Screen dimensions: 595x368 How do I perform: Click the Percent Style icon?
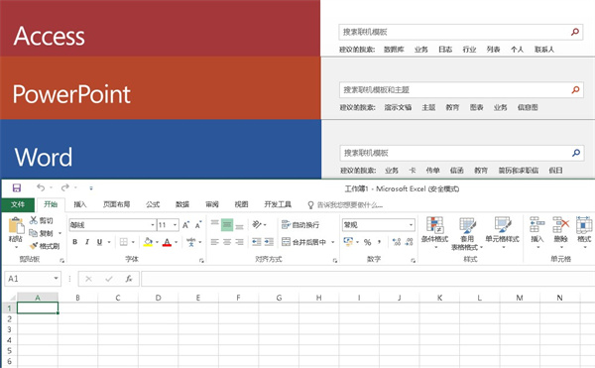point(367,242)
